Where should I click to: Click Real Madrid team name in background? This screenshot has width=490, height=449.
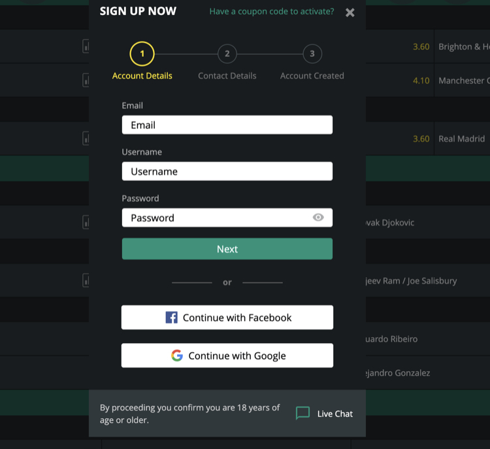[461, 139]
